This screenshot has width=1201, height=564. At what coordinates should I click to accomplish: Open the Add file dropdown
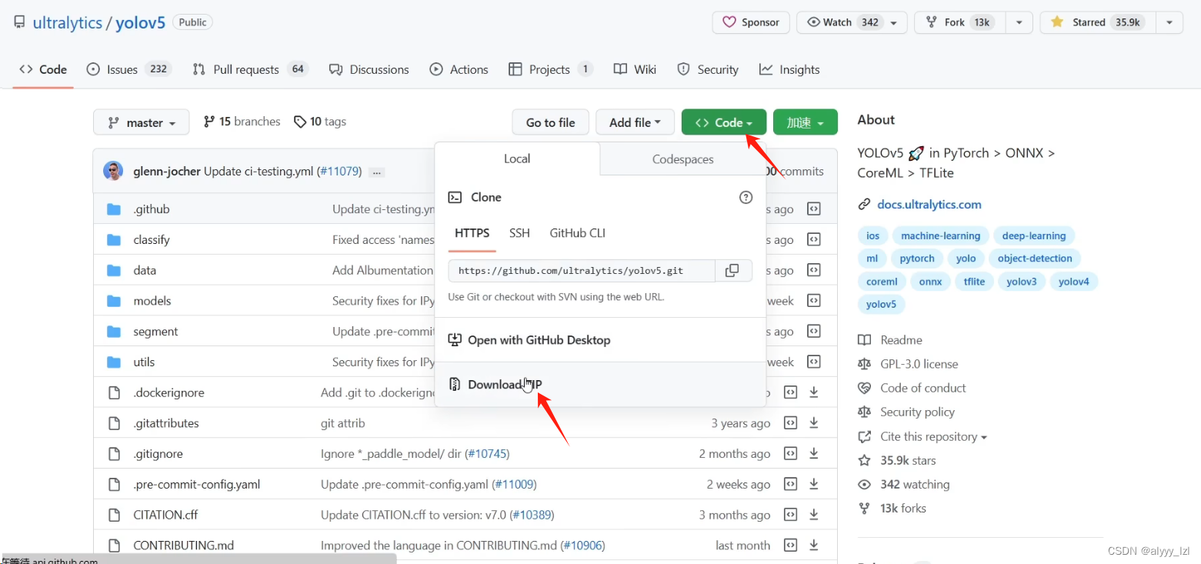point(635,122)
